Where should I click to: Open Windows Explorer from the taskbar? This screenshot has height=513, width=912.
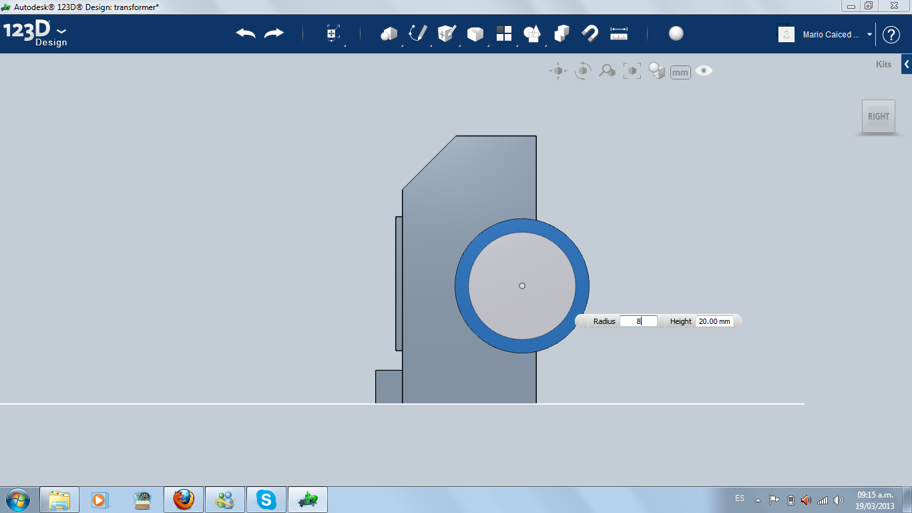click(59, 500)
